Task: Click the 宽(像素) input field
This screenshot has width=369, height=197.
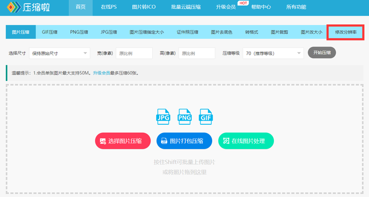Action: point(134,53)
